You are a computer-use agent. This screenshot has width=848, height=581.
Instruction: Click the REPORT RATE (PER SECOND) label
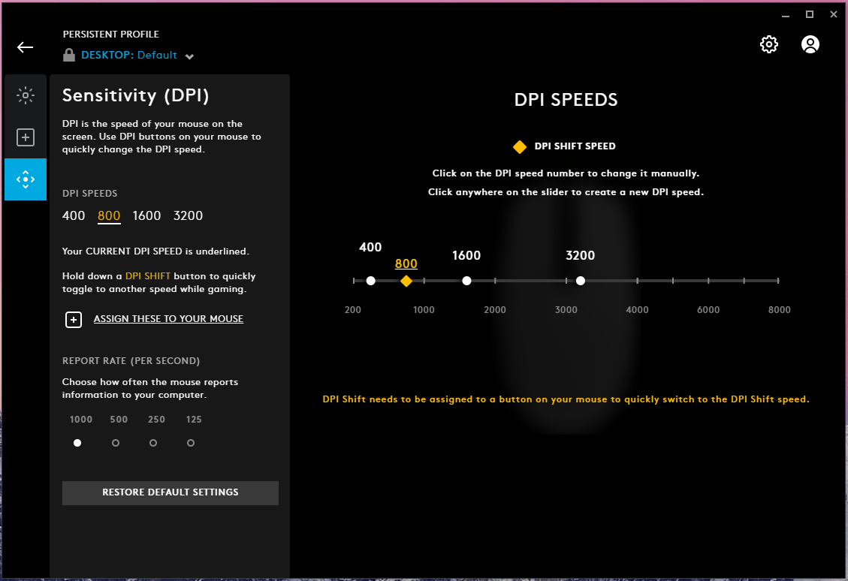tap(131, 361)
